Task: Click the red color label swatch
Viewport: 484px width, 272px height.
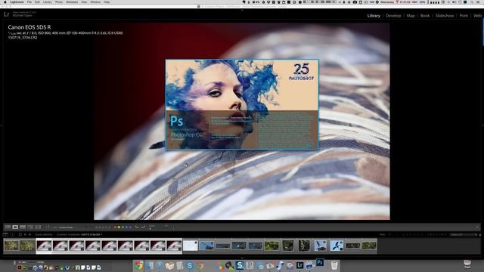Action: (115, 227)
